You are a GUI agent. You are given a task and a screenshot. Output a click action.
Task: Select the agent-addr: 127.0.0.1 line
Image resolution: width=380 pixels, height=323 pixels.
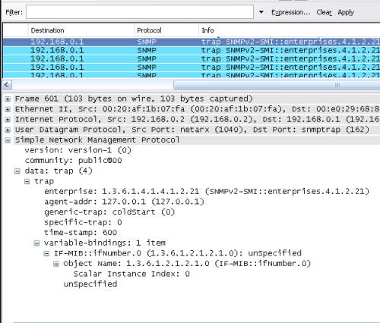click(124, 202)
